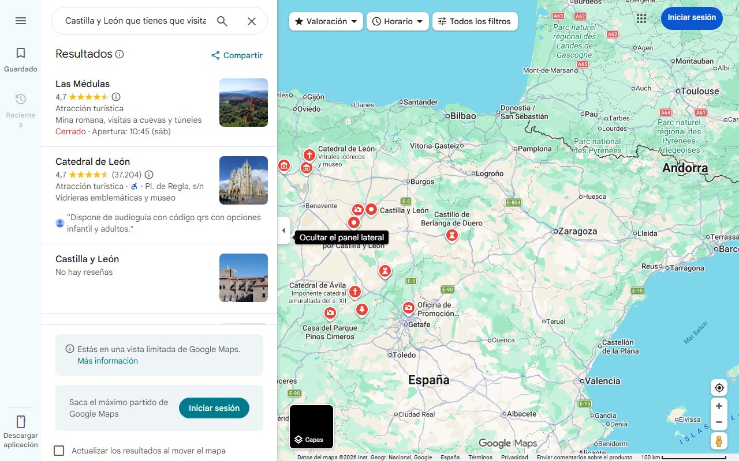Image resolution: width=739 pixels, height=461 pixels.
Task: Open the Recientes history panel
Action: tap(21, 110)
